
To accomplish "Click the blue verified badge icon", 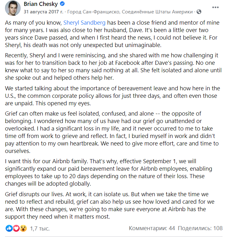I will (x=62, y=4).
